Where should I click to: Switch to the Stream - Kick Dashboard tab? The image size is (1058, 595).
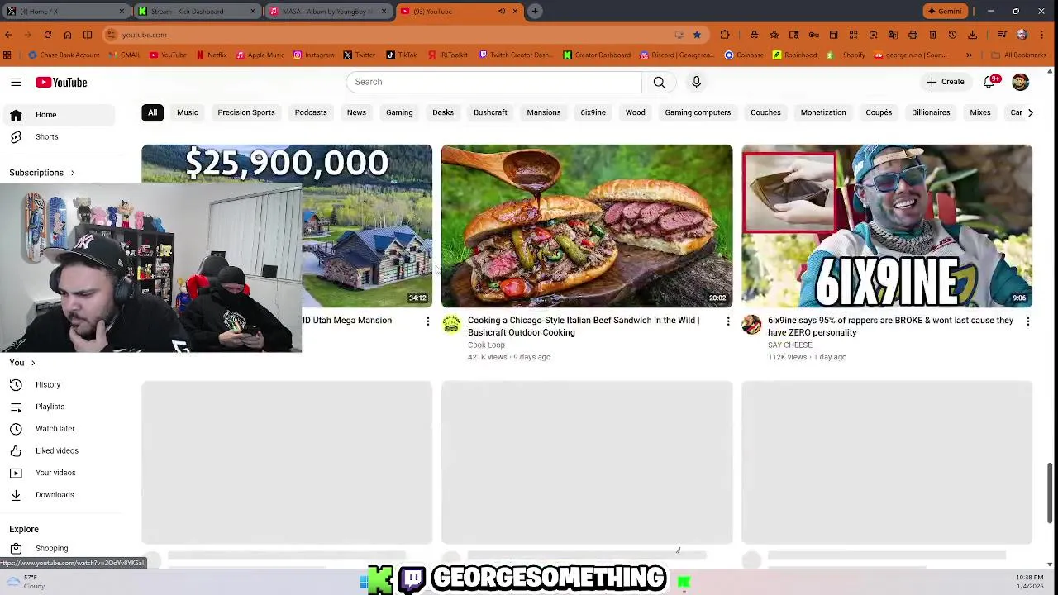pos(196,12)
